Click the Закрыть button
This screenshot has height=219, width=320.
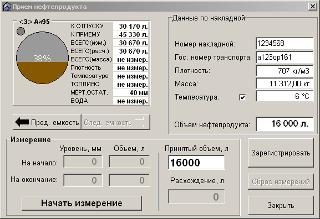[x=281, y=205]
